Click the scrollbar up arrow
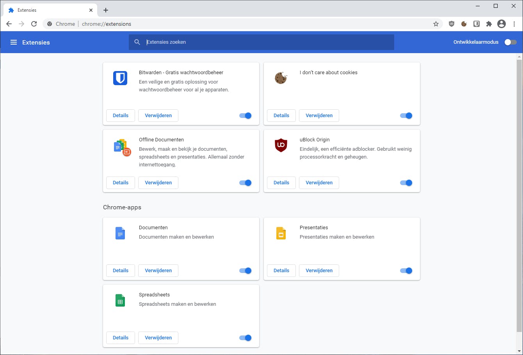Viewport: 523px width, 355px height. click(519, 57)
